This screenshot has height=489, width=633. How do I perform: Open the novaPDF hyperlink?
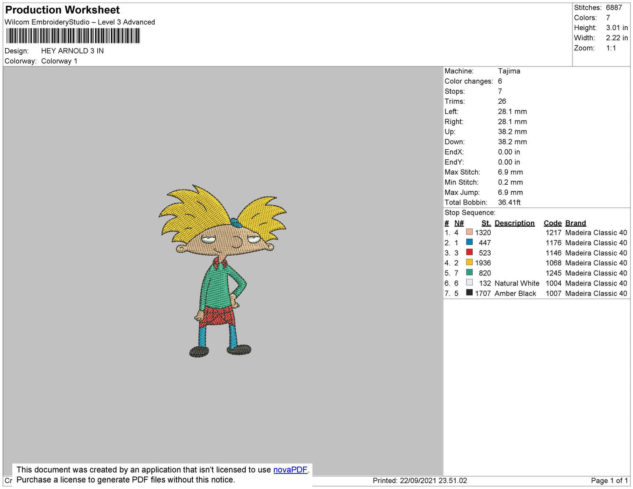click(290, 470)
